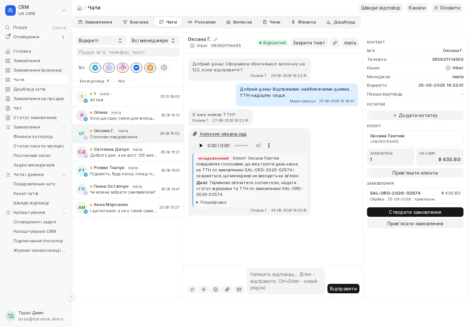Click the link icon button next to Закрити тікет

[335, 43]
